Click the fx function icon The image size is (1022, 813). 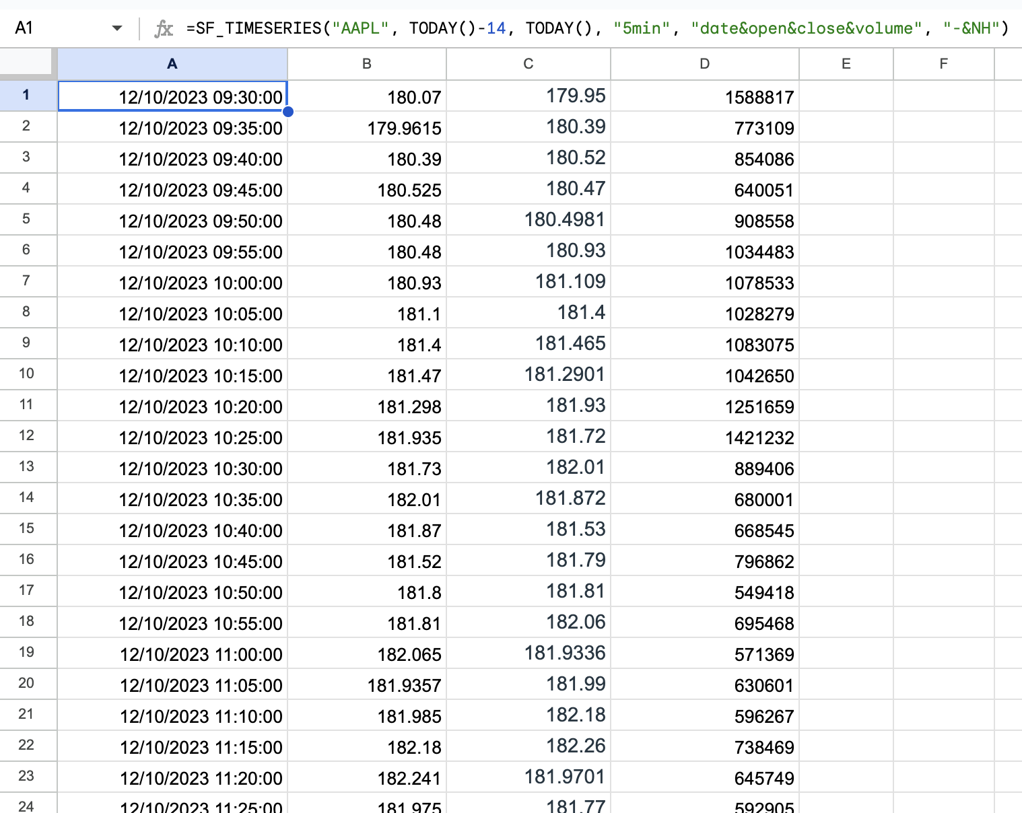click(x=164, y=28)
